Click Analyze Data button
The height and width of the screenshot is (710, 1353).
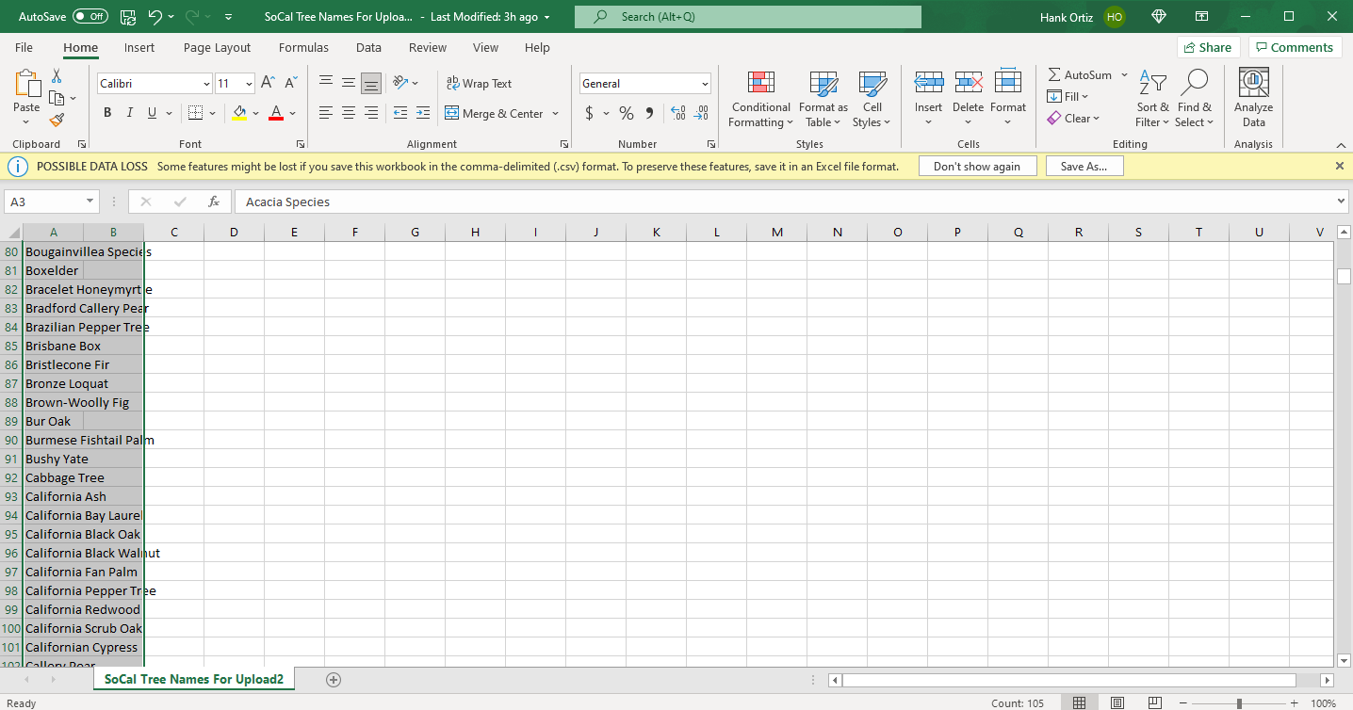(1254, 100)
